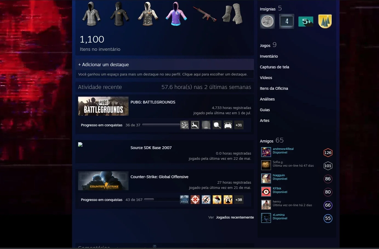Image resolution: width=379 pixels, height=249 pixels.
Task: Click the PUBG deer achievement icon
Action: click(195, 125)
